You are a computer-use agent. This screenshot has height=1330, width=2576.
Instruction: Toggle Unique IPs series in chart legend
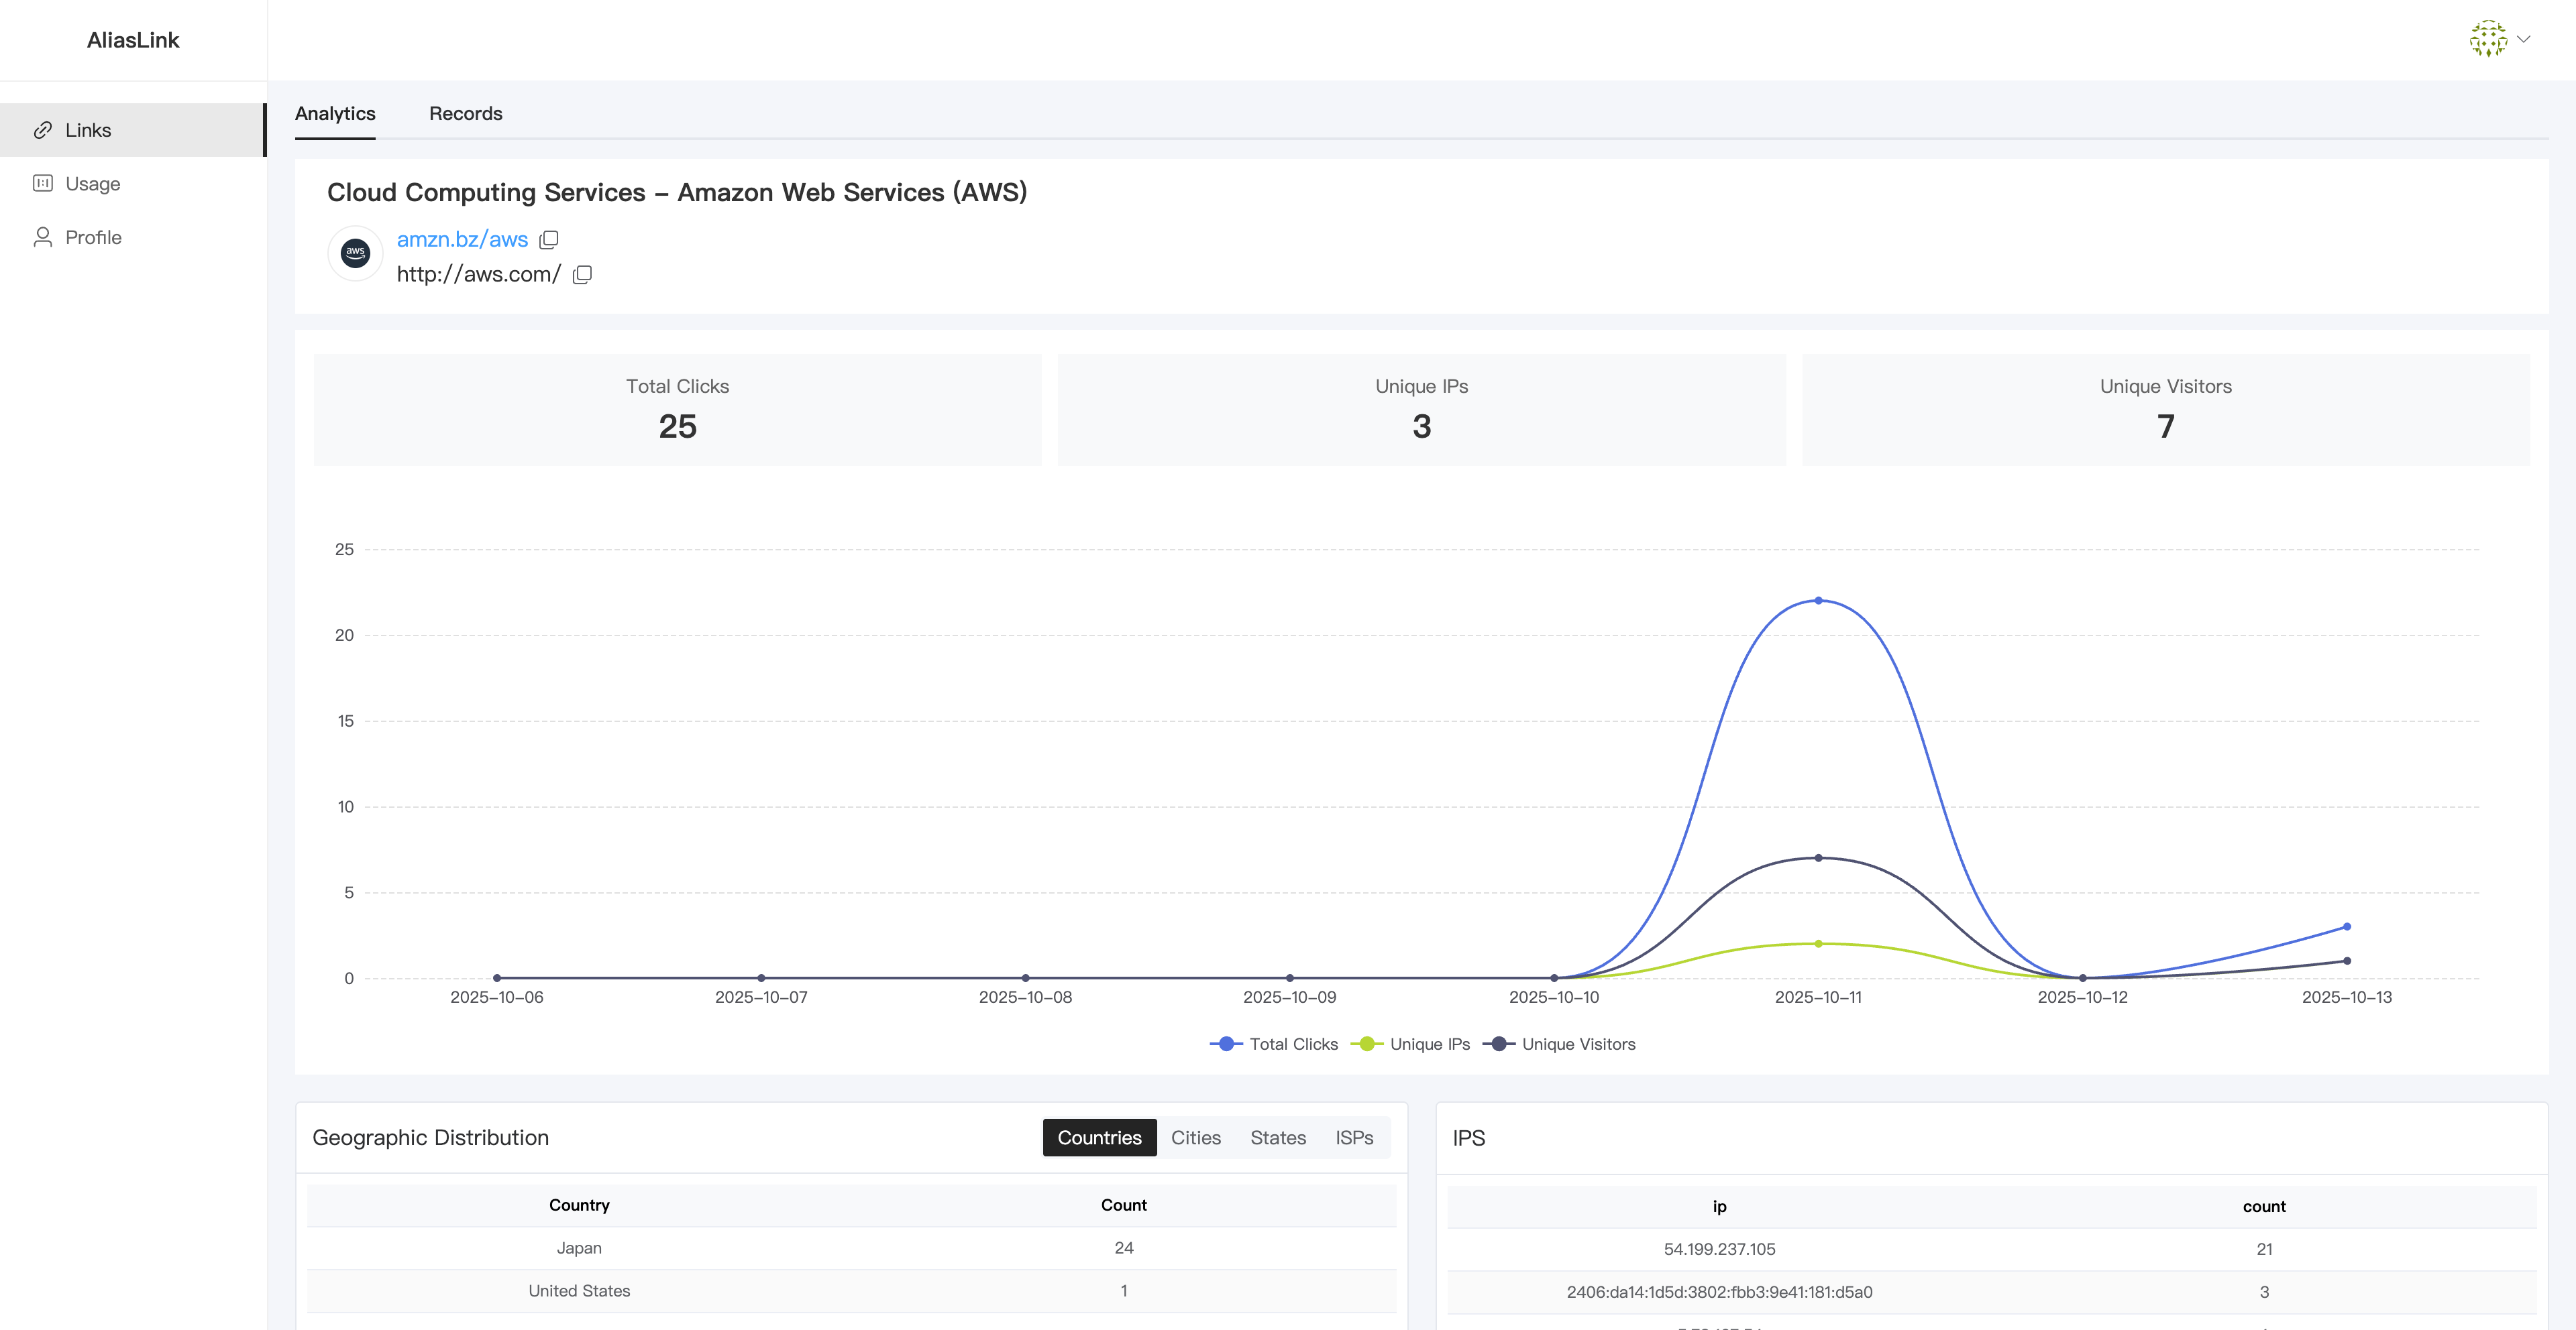tap(1411, 1044)
